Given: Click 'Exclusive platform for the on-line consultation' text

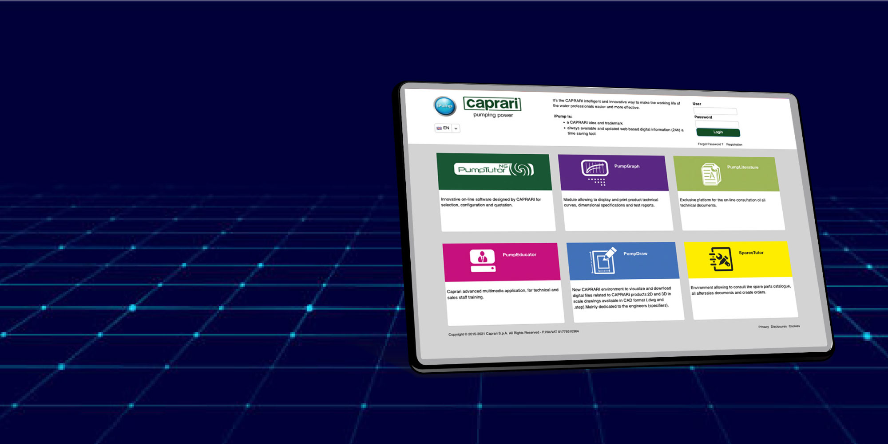Looking at the screenshot, I should coord(722,203).
